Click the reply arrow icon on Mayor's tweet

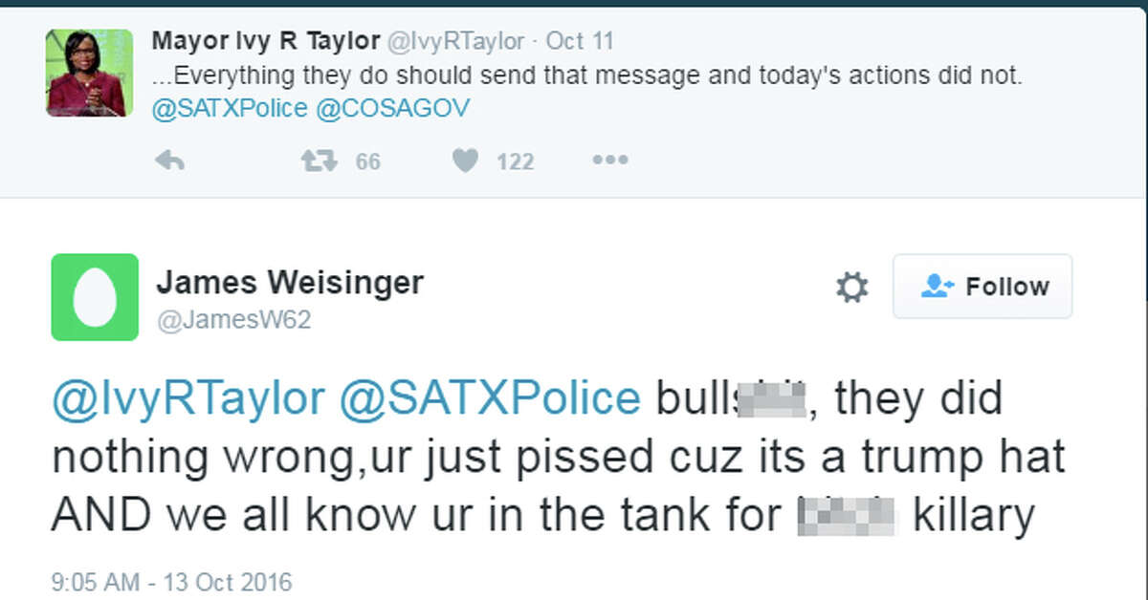[x=169, y=161]
